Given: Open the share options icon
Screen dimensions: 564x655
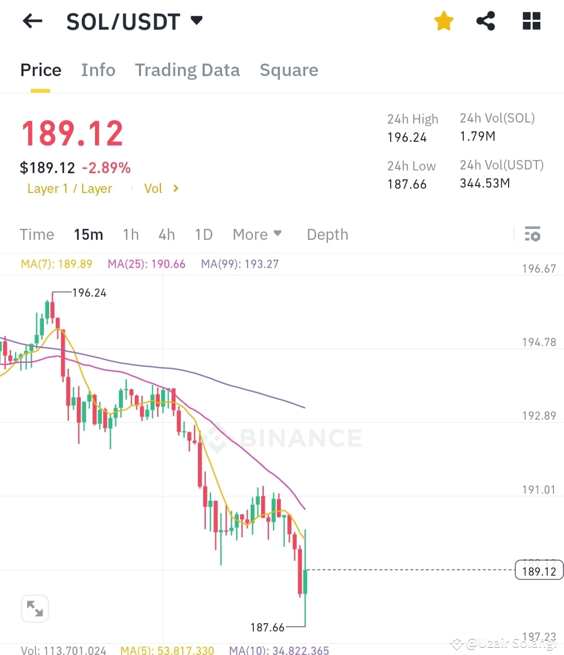Looking at the screenshot, I should pos(486,21).
